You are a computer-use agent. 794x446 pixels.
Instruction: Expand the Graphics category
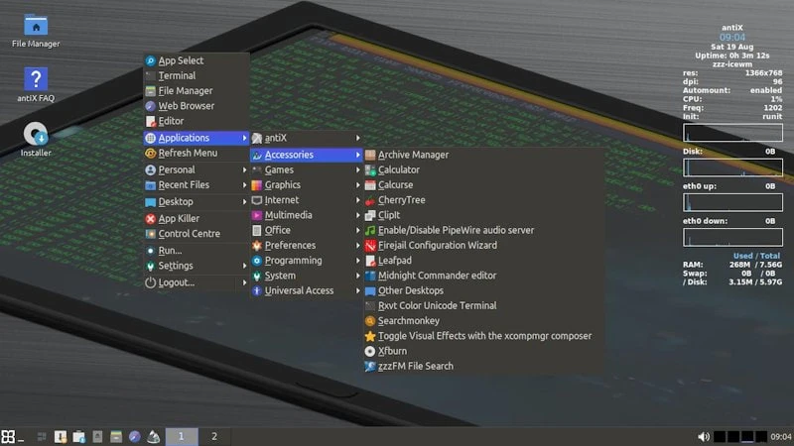[x=307, y=185]
